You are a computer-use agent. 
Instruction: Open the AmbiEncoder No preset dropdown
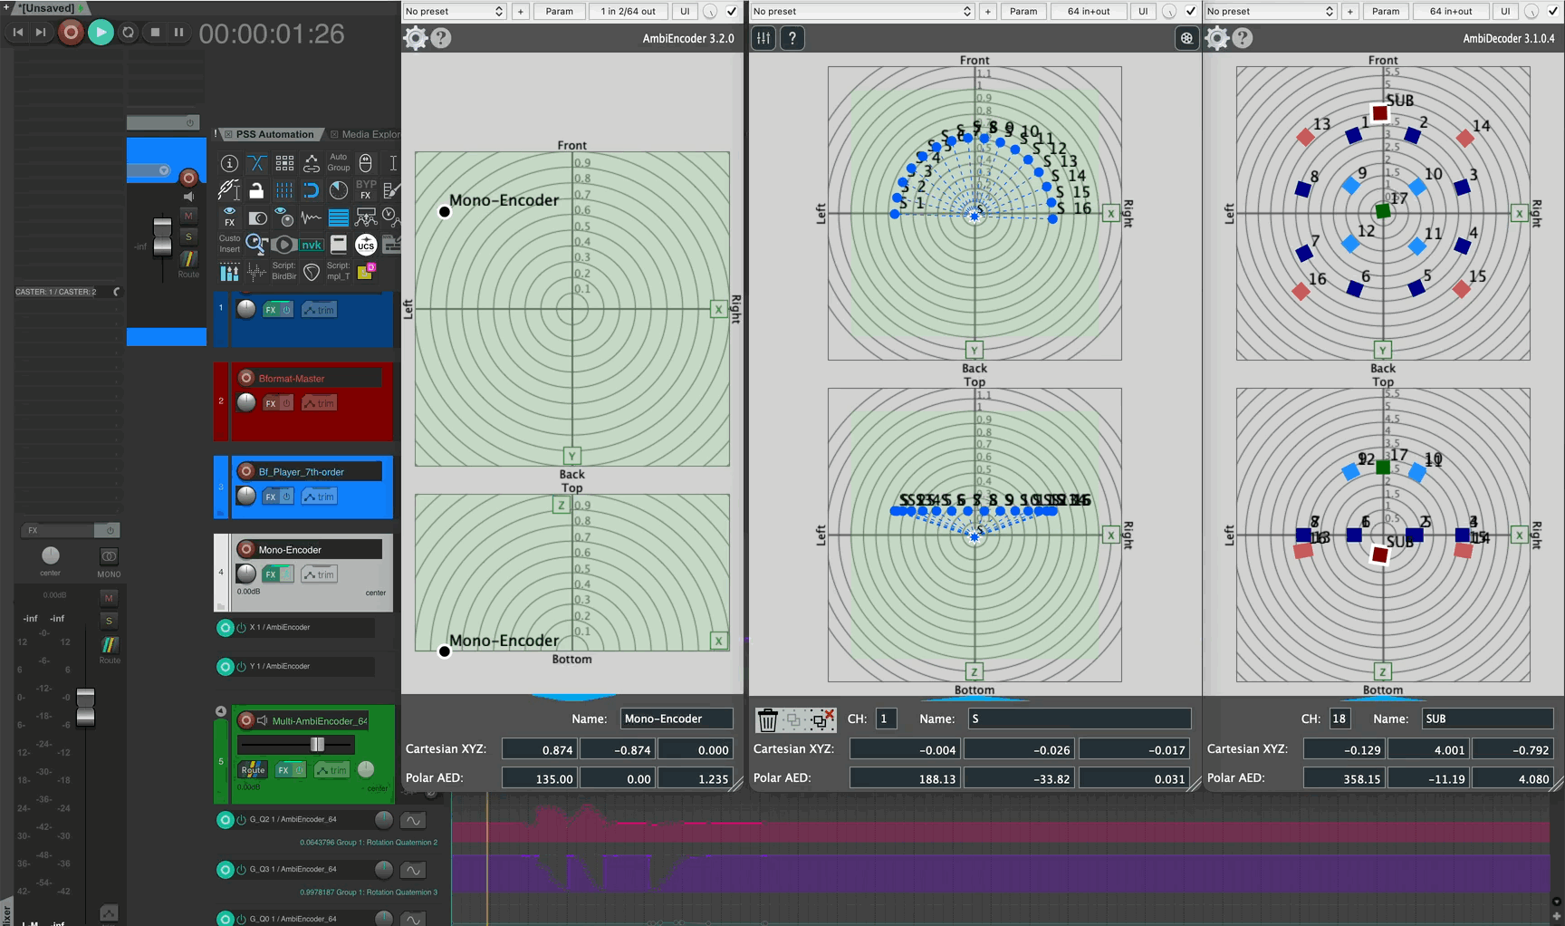[x=453, y=11]
